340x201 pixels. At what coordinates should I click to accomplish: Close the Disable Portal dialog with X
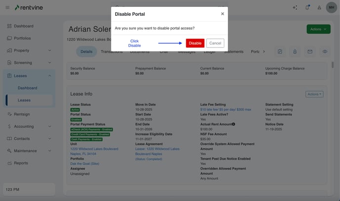(x=222, y=14)
